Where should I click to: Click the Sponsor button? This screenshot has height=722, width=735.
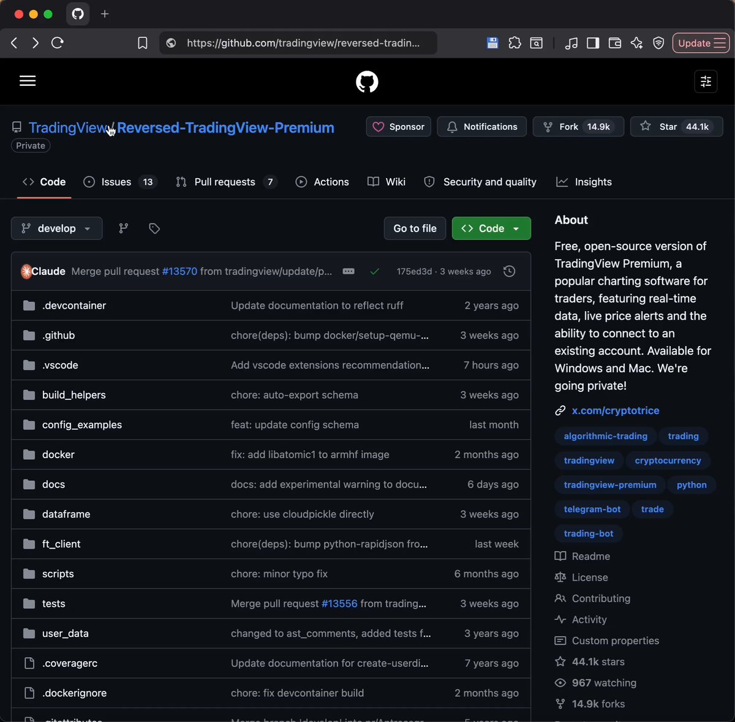pyautogui.click(x=399, y=127)
